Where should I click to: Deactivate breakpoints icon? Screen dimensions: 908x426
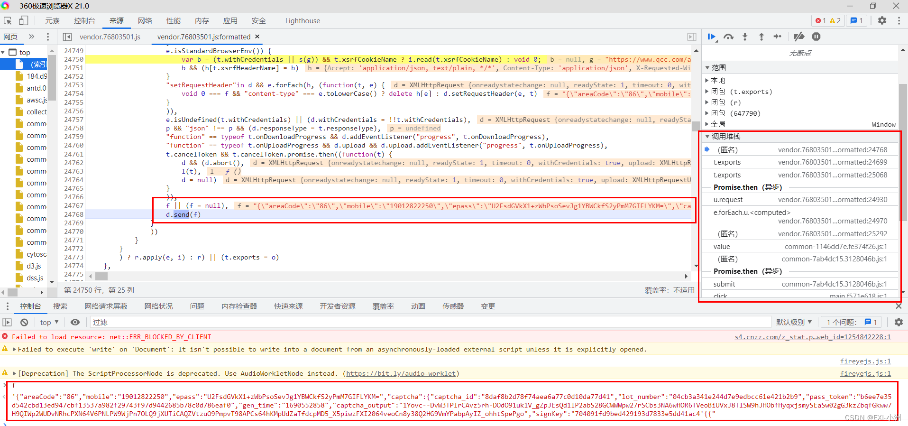pyautogui.click(x=799, y=37)
